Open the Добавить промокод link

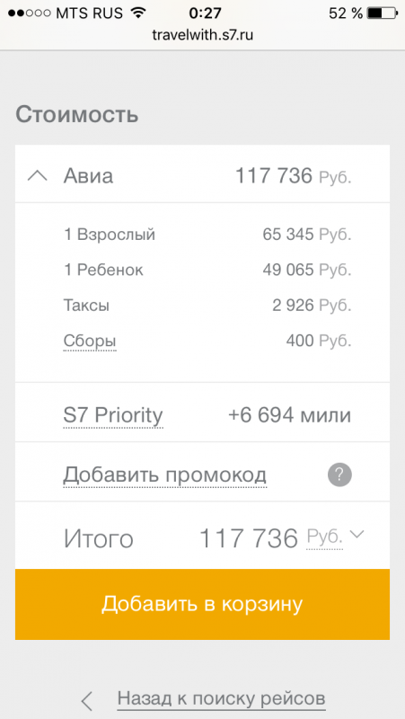pos(164,475)
